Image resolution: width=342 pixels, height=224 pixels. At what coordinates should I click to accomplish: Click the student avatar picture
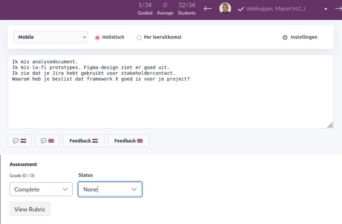coord(225,9)
